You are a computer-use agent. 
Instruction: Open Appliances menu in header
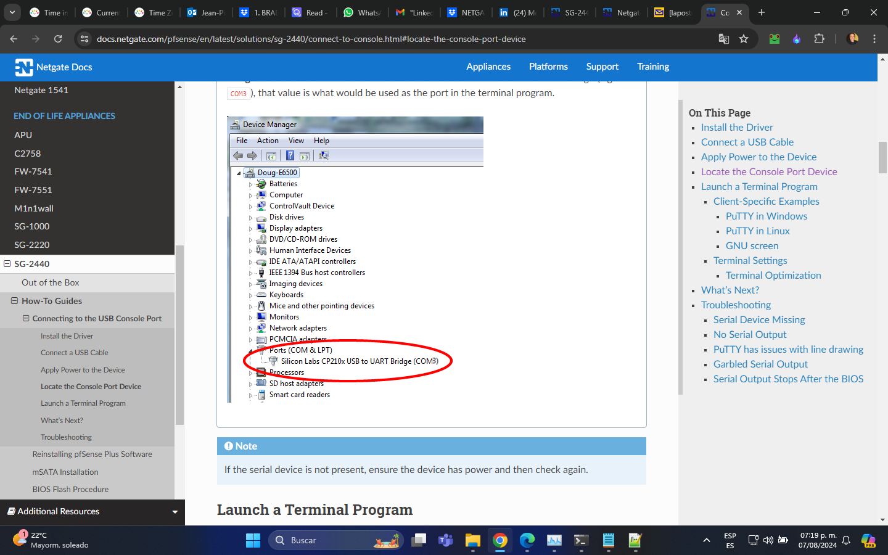coord(488,67)
